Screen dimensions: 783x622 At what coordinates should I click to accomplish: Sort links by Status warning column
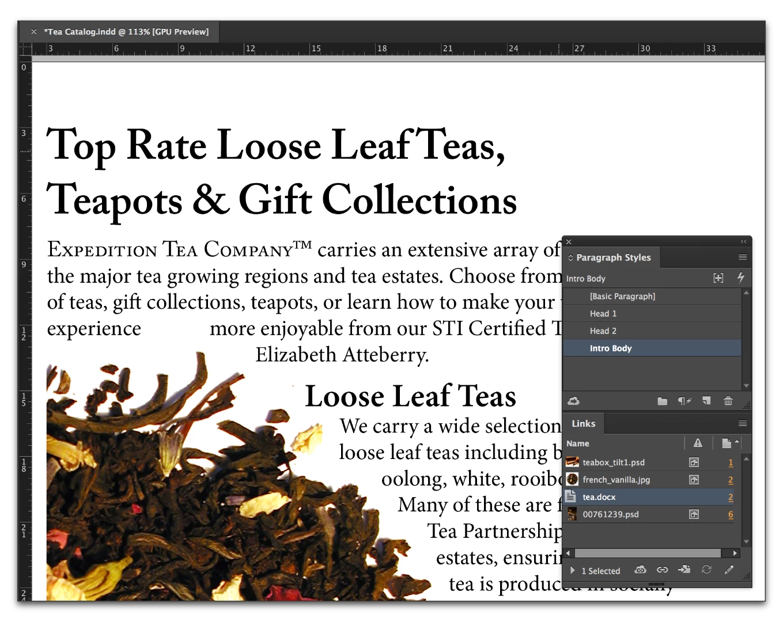[698, 443]
